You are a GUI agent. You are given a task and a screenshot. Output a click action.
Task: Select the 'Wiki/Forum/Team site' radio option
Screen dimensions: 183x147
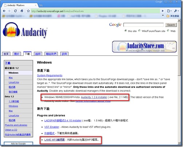(x=139, y=31)
